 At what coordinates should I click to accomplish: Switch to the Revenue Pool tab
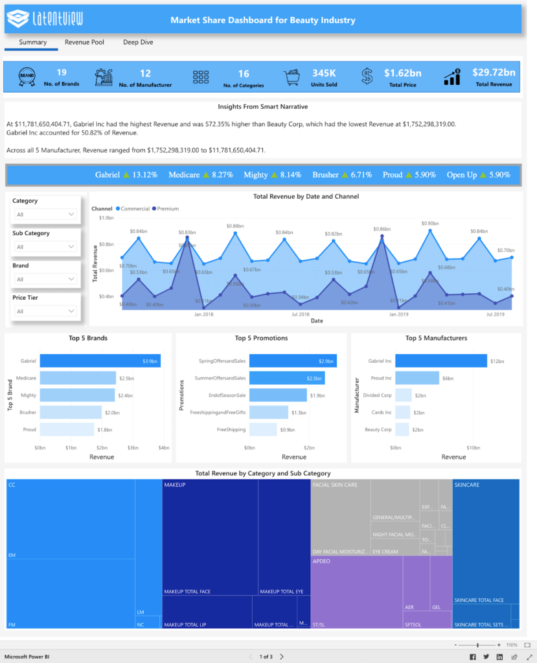click(x=84, y=42)
